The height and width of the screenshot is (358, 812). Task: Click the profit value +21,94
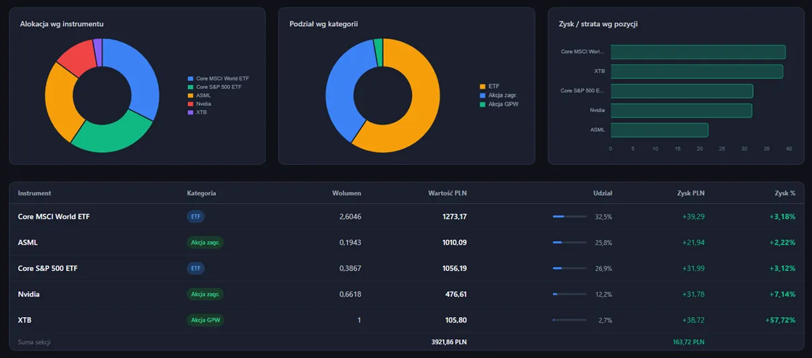pos(693,243)
